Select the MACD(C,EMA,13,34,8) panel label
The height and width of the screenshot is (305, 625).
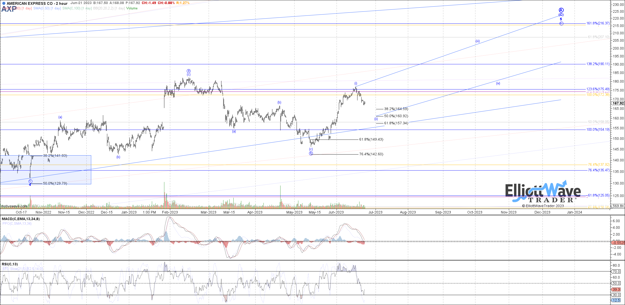(x=21, y=219)
